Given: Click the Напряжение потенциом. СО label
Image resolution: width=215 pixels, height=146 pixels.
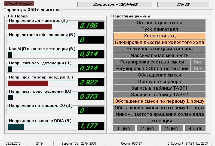Looking at the screenshot, I should pos(41,105).
